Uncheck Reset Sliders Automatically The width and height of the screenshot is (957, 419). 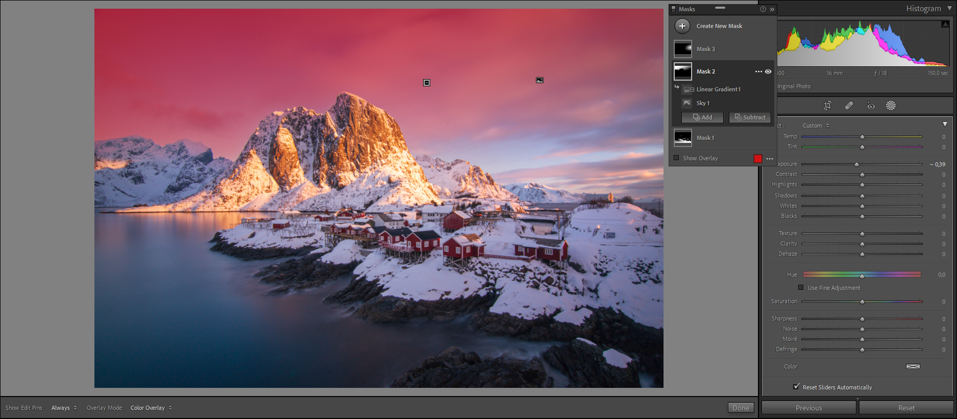pyautogui.click(x=796, y=386)
